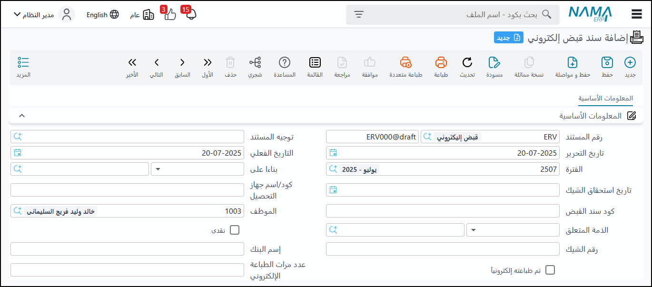652x287 pixels.
Task: Click the Refresh (تحديث) icon
Action: click(467, 63)
